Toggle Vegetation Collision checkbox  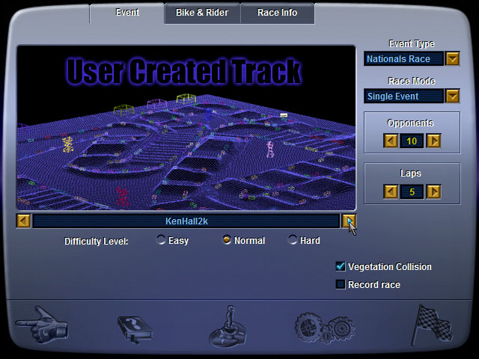pos(341,266)
